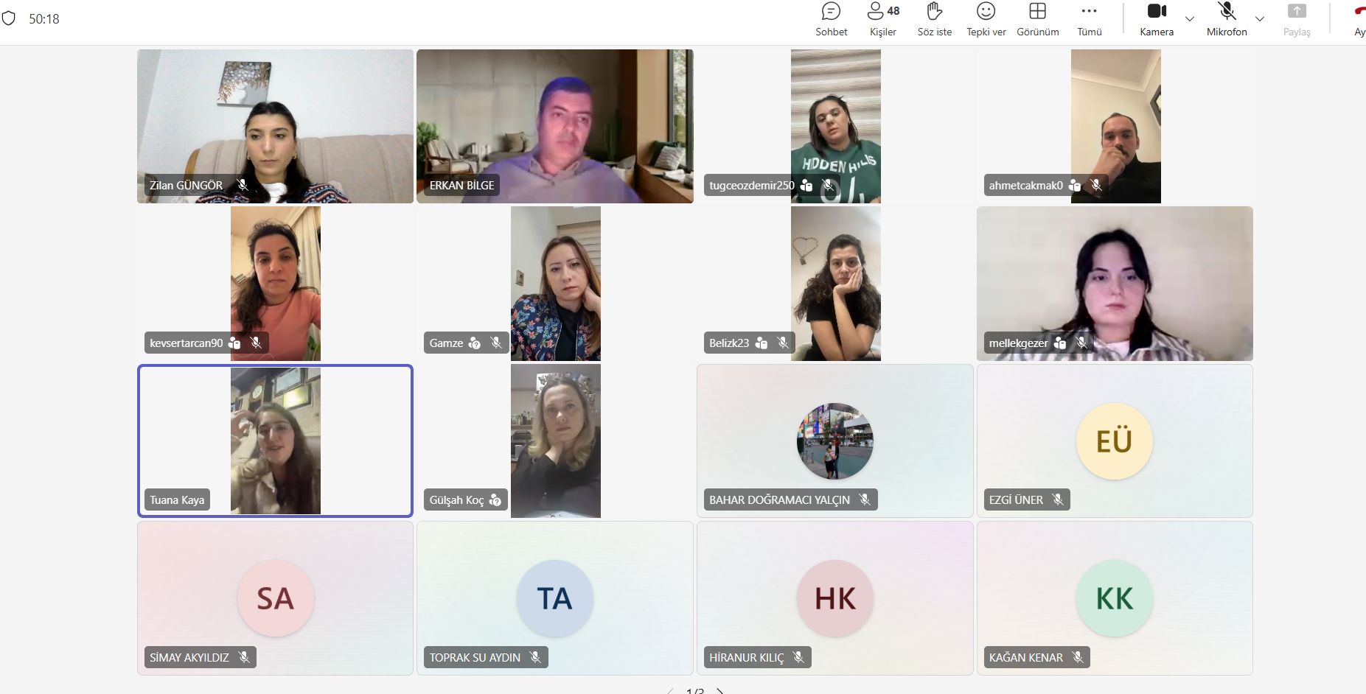Raise hand with Söz iste
1366x694 pixels.
[x=934, y=19]
